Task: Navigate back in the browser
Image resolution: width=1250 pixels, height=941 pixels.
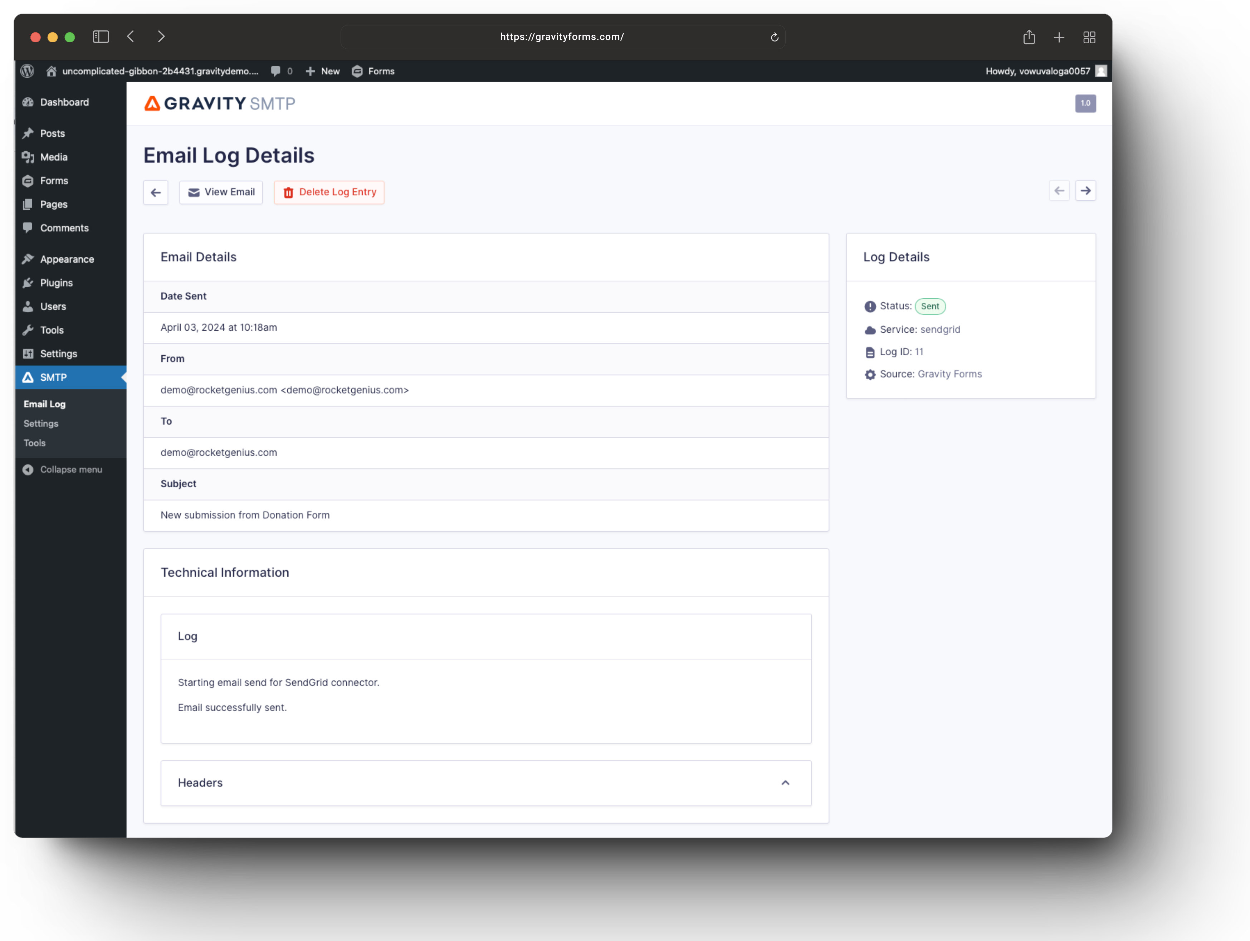Action: pos(131,37)
